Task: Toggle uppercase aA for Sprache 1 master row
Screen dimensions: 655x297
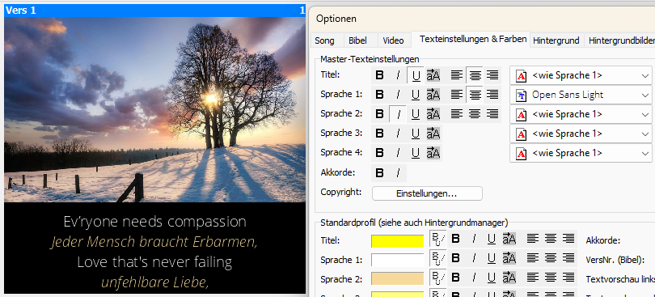Action: point(433,95)
